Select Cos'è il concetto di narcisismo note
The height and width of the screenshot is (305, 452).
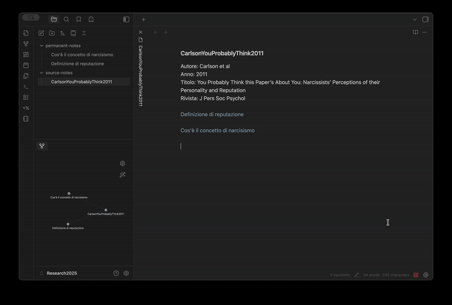(82, 55)
